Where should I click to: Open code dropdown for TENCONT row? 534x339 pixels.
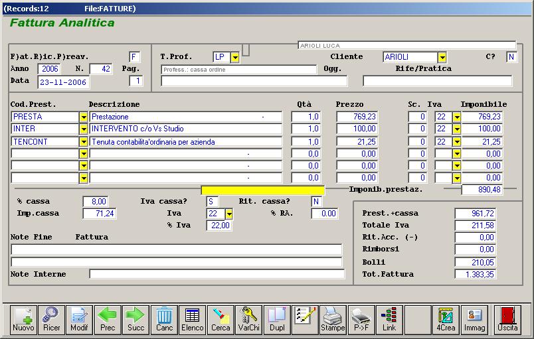tap(84, 142)
